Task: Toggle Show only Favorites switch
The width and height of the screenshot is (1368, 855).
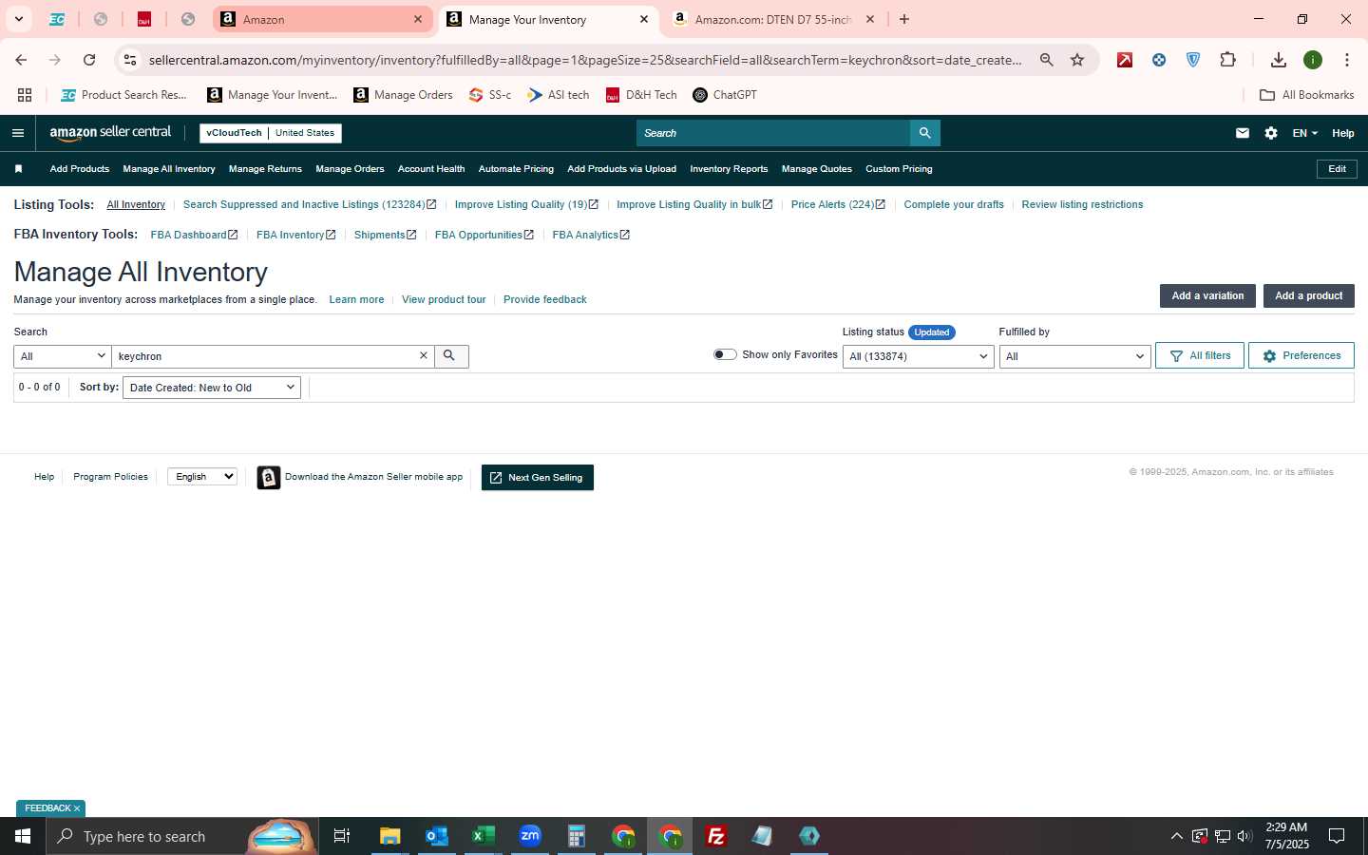Action: [x=725, y=354]
